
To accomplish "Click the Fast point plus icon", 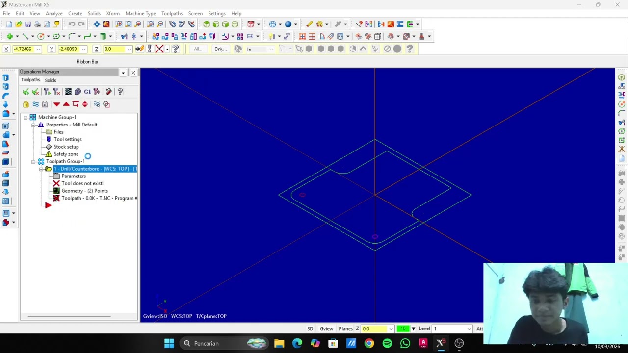I will click(9, 36).
